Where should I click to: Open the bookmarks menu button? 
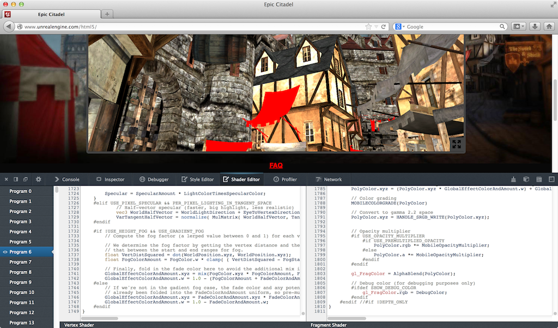tap(519, 27)
